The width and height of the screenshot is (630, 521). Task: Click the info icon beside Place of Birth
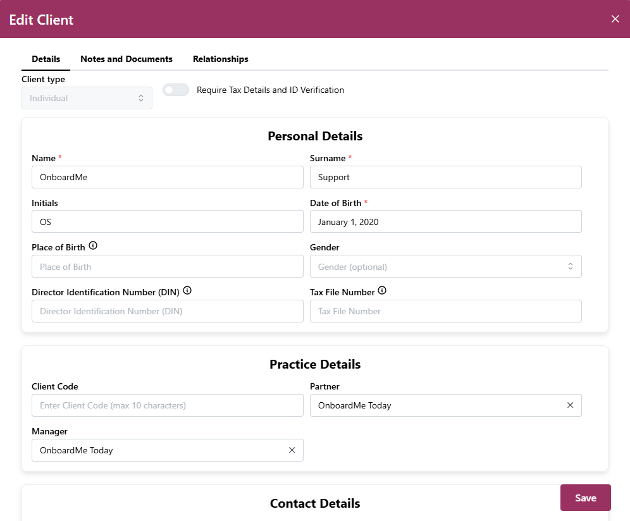click(x=93, y=245)
